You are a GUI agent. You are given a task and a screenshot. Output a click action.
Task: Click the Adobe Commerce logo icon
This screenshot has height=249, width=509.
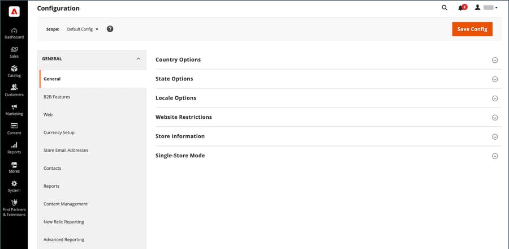coord(14,11)
